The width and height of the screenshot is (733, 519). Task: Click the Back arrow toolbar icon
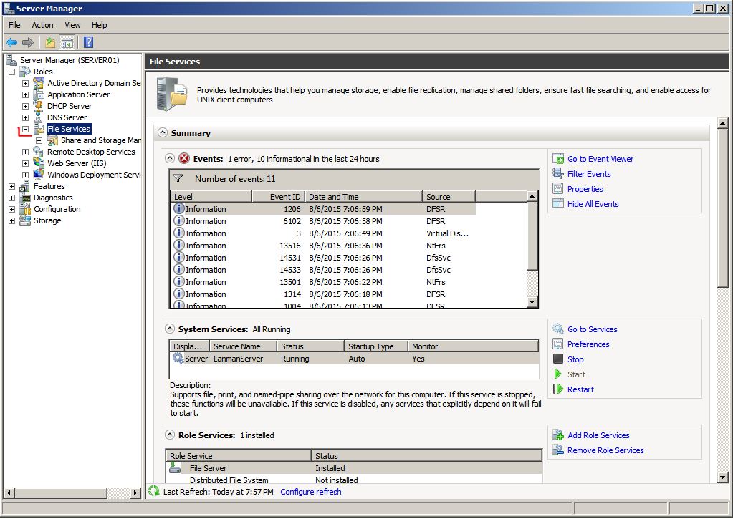point(11,42)
